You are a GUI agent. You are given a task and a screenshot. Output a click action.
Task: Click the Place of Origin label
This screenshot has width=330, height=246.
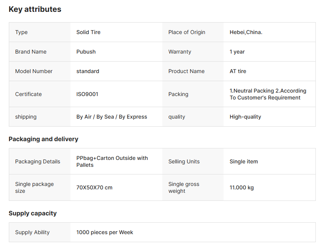pyautogui.click(x=187, y=32)
